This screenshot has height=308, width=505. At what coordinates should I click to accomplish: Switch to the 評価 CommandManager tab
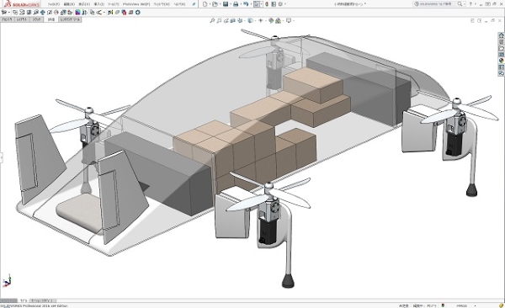[x=50, y=19]
